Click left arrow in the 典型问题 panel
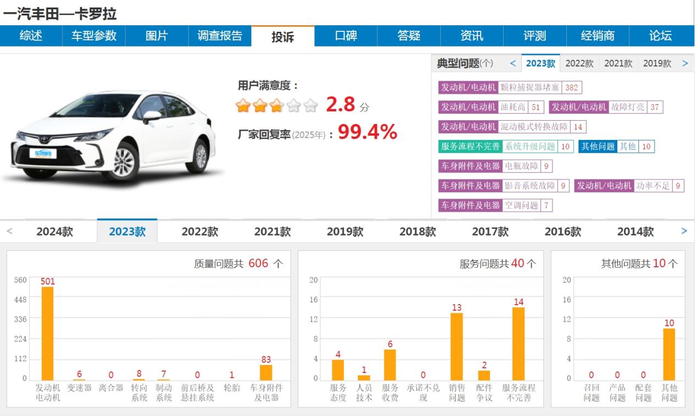The image size is (697, 416). [x=514, y=63]
